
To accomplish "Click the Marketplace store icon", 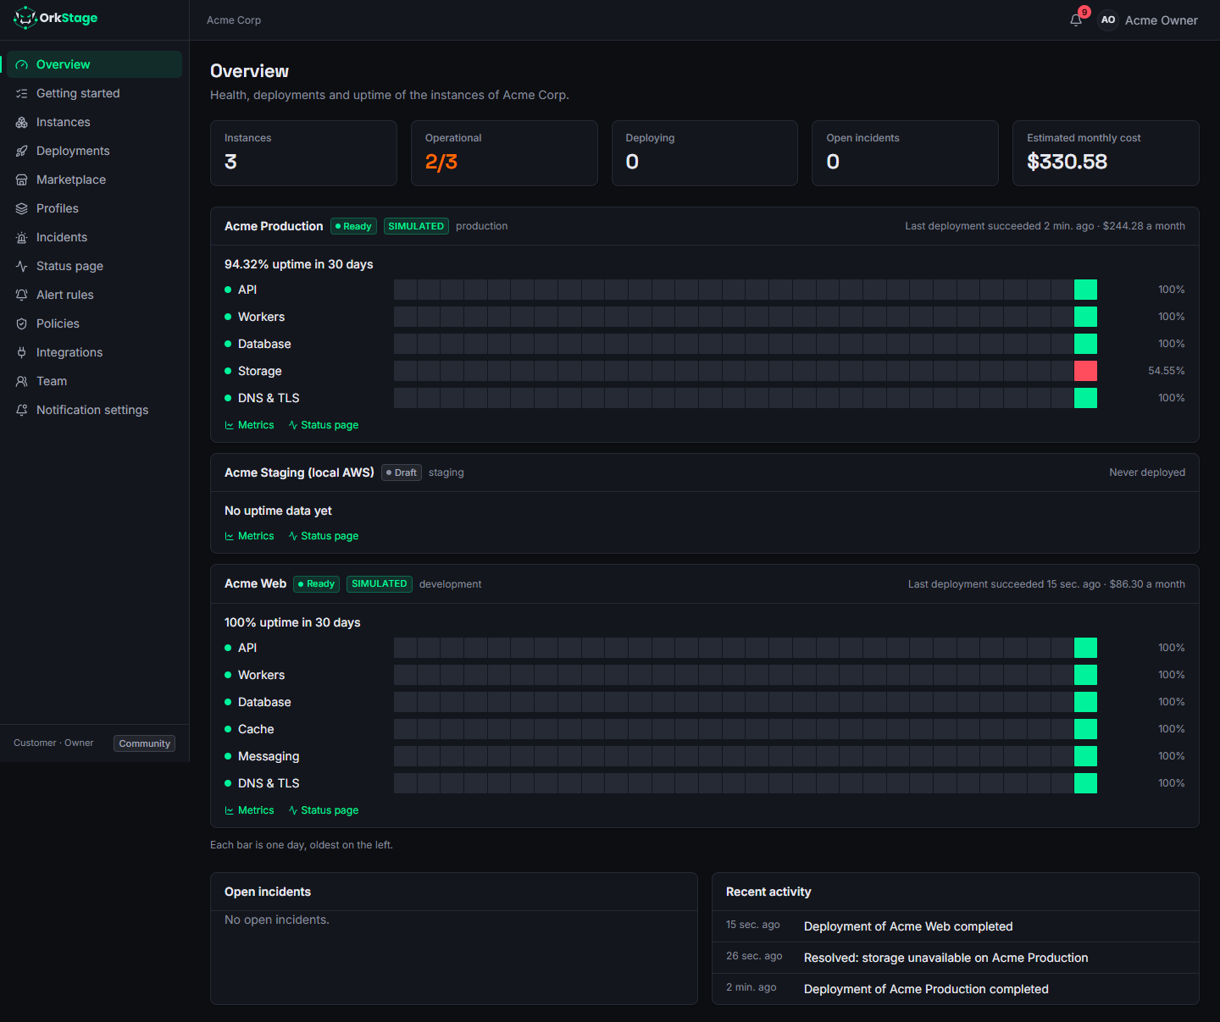I will pos(22,180).
